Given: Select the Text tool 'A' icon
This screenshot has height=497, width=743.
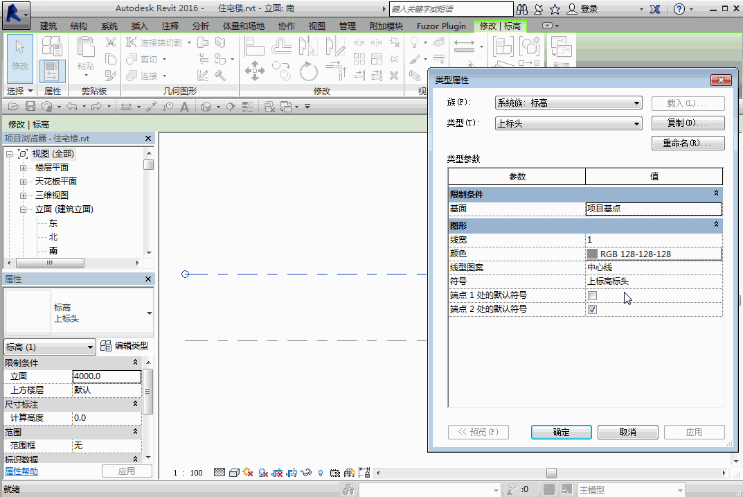Looking at the screenshot, I should tap(185, 107).
